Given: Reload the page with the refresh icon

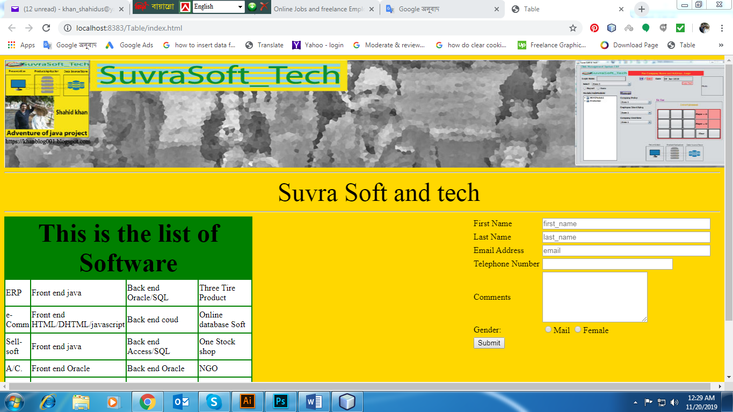Looking at the screenshot, I should pyautogui.click(x=46, y=28).
